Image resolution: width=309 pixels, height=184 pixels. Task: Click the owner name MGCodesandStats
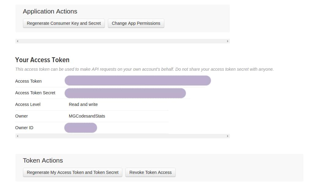87,116
